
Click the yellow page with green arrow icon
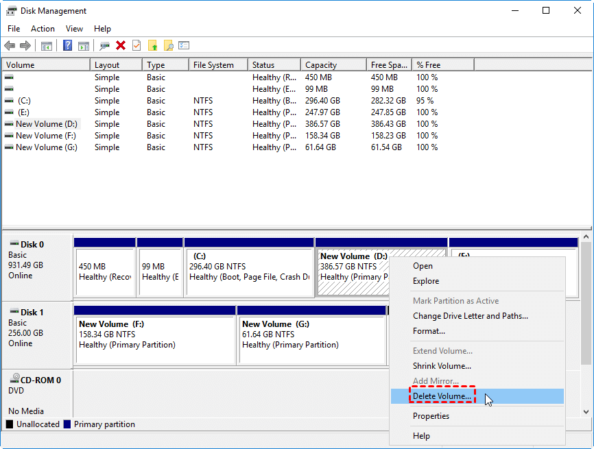click(x=153, y=46)
